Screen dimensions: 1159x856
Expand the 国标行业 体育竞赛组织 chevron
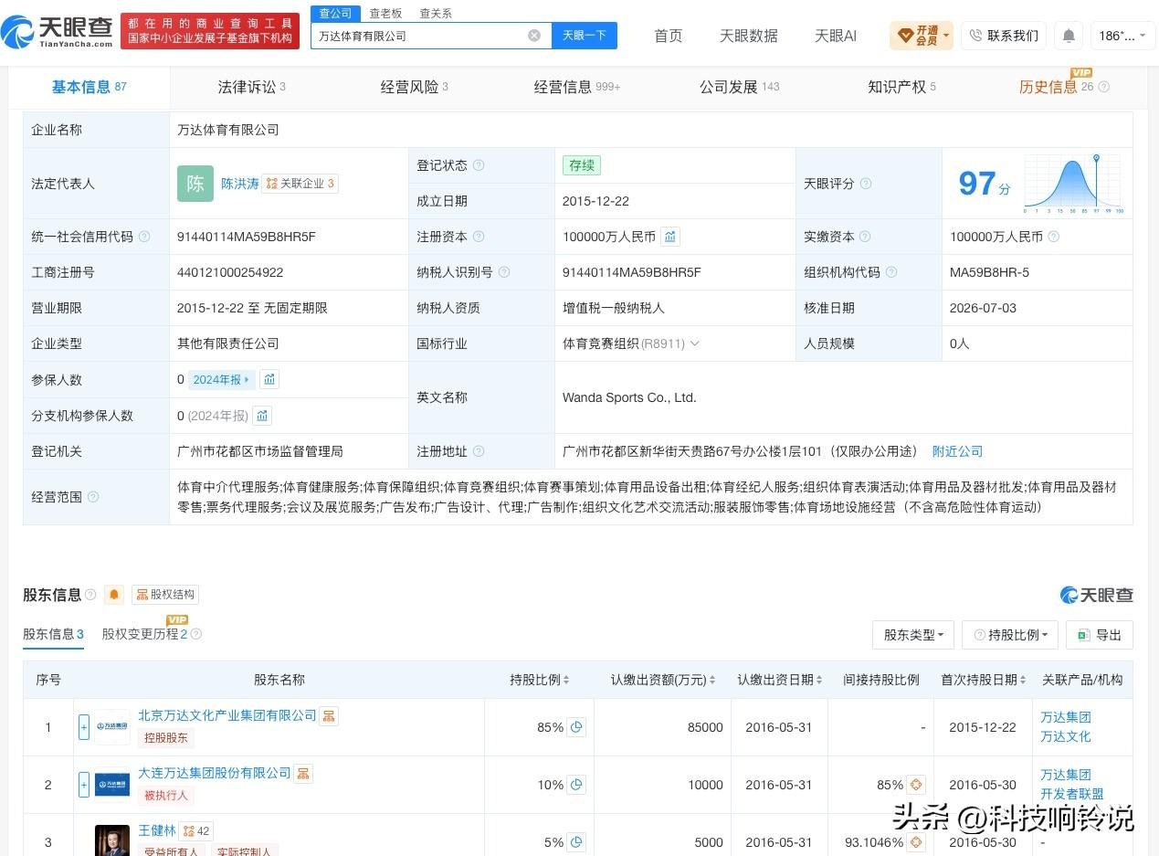point(694,343)
